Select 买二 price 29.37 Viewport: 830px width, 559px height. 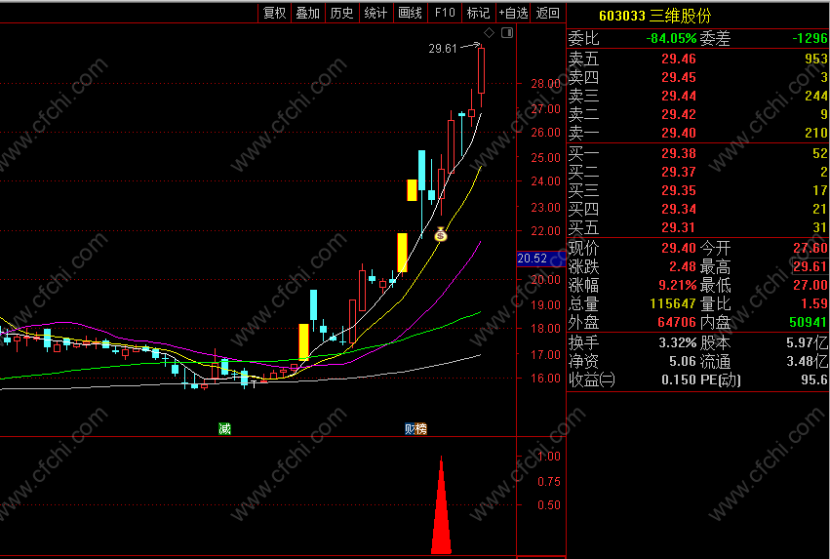pos(679,172)
